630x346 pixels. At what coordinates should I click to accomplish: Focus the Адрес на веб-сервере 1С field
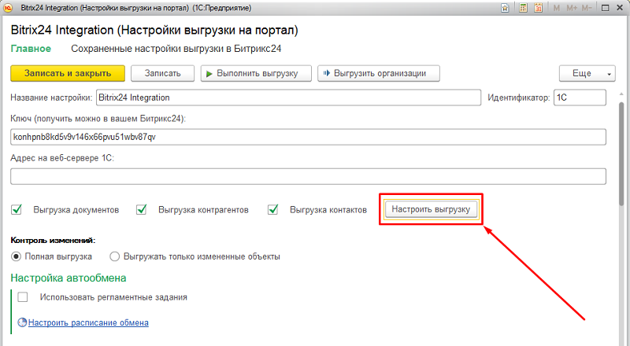(x=308, y=176)
